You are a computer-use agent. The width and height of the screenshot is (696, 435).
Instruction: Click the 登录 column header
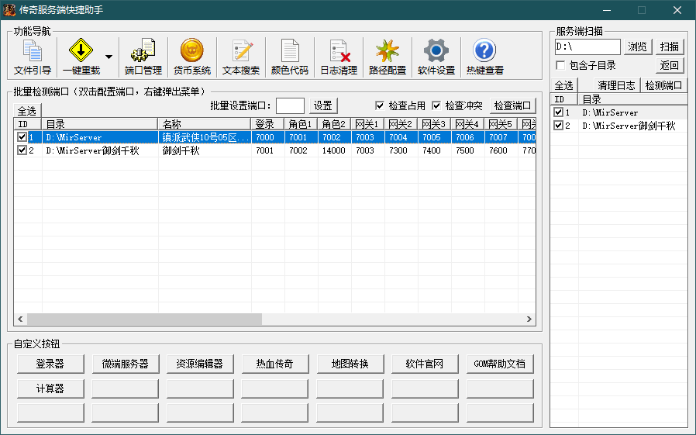(266, 124)
